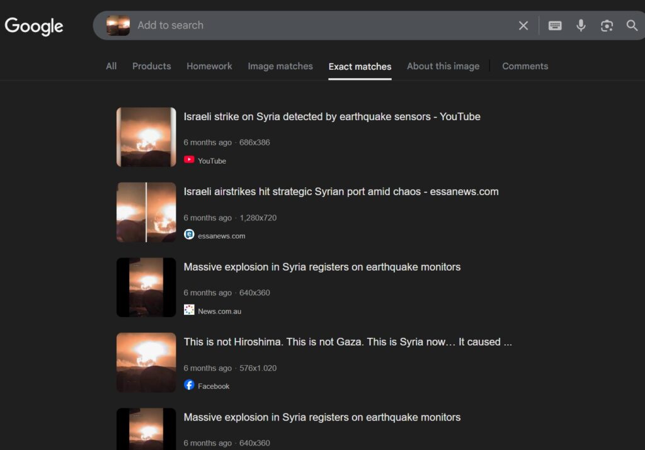Open the About this image tab

(x=443, y=66)
